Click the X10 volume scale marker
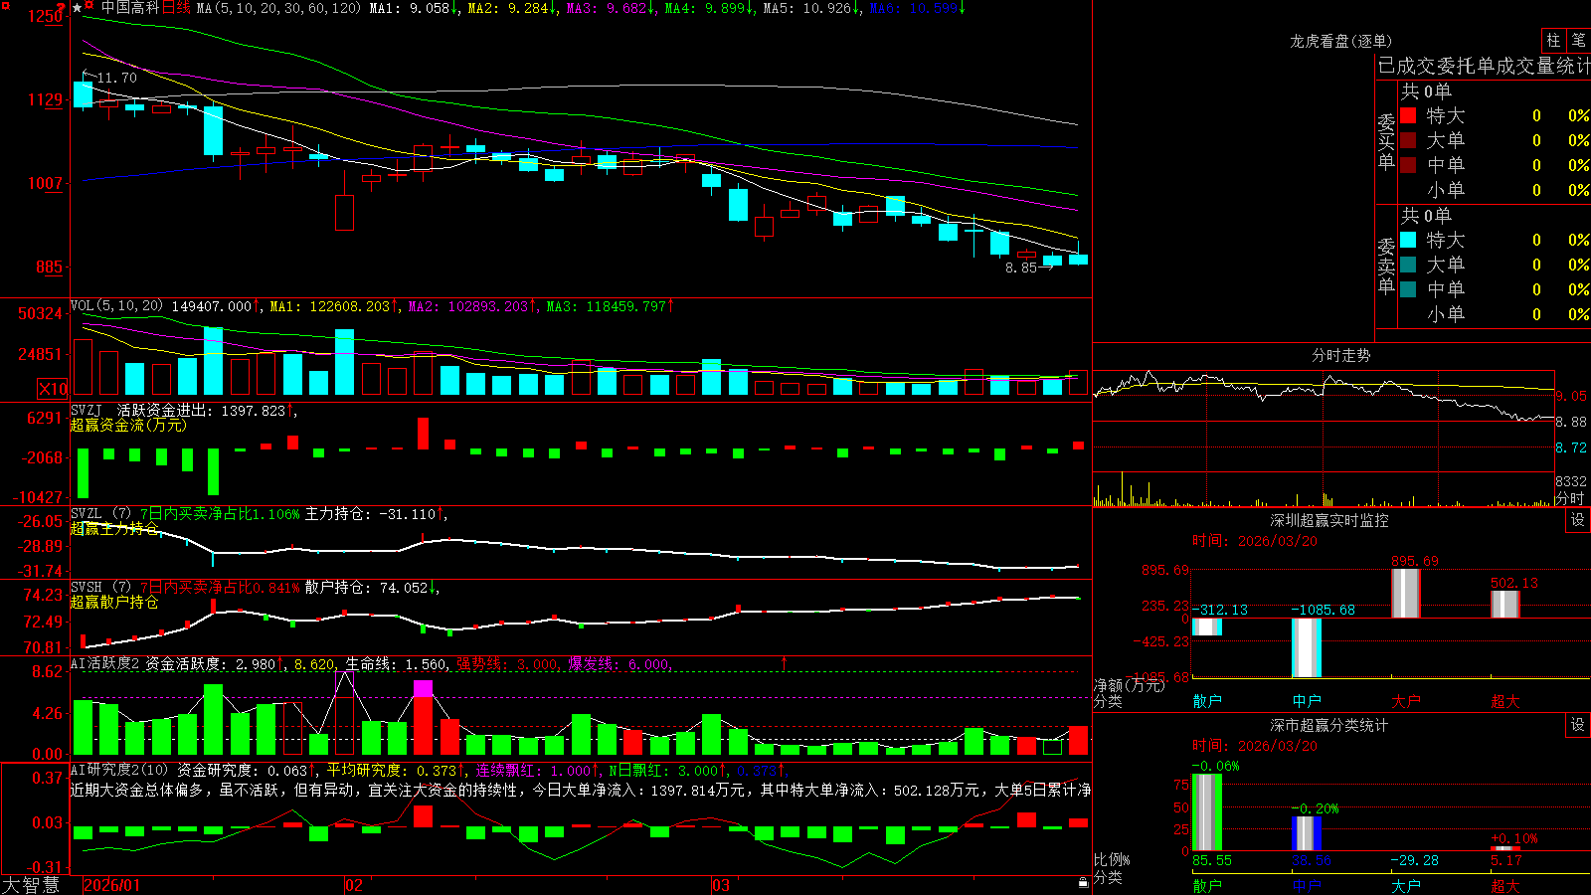 pos(53,389)
